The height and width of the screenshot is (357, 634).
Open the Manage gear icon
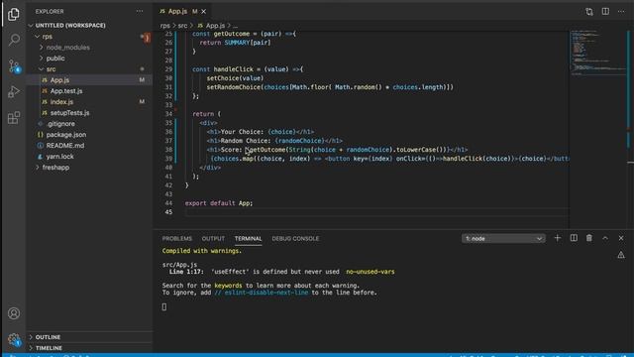coord(14,339)
